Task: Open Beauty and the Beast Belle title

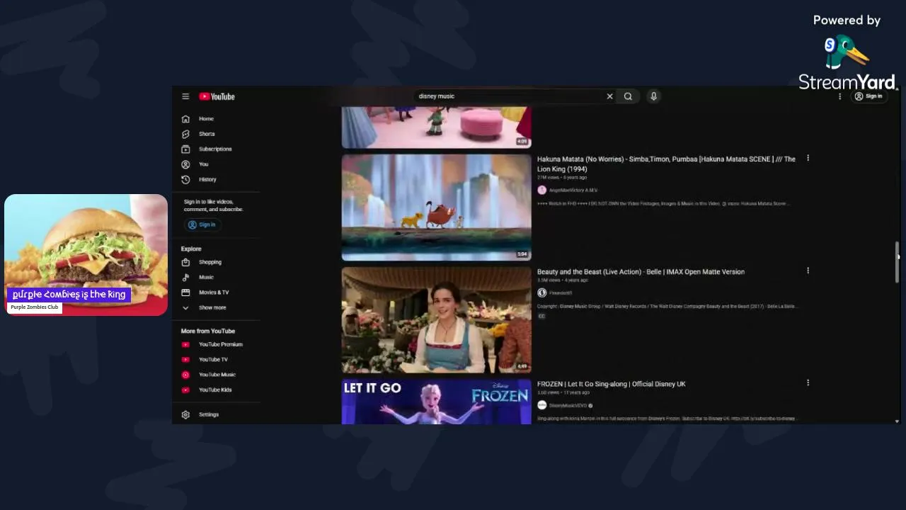Action: point(641,271)
